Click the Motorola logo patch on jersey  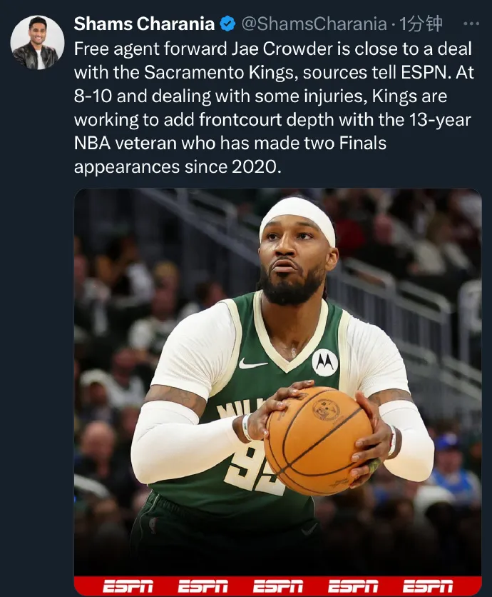(x=325, y=362)
